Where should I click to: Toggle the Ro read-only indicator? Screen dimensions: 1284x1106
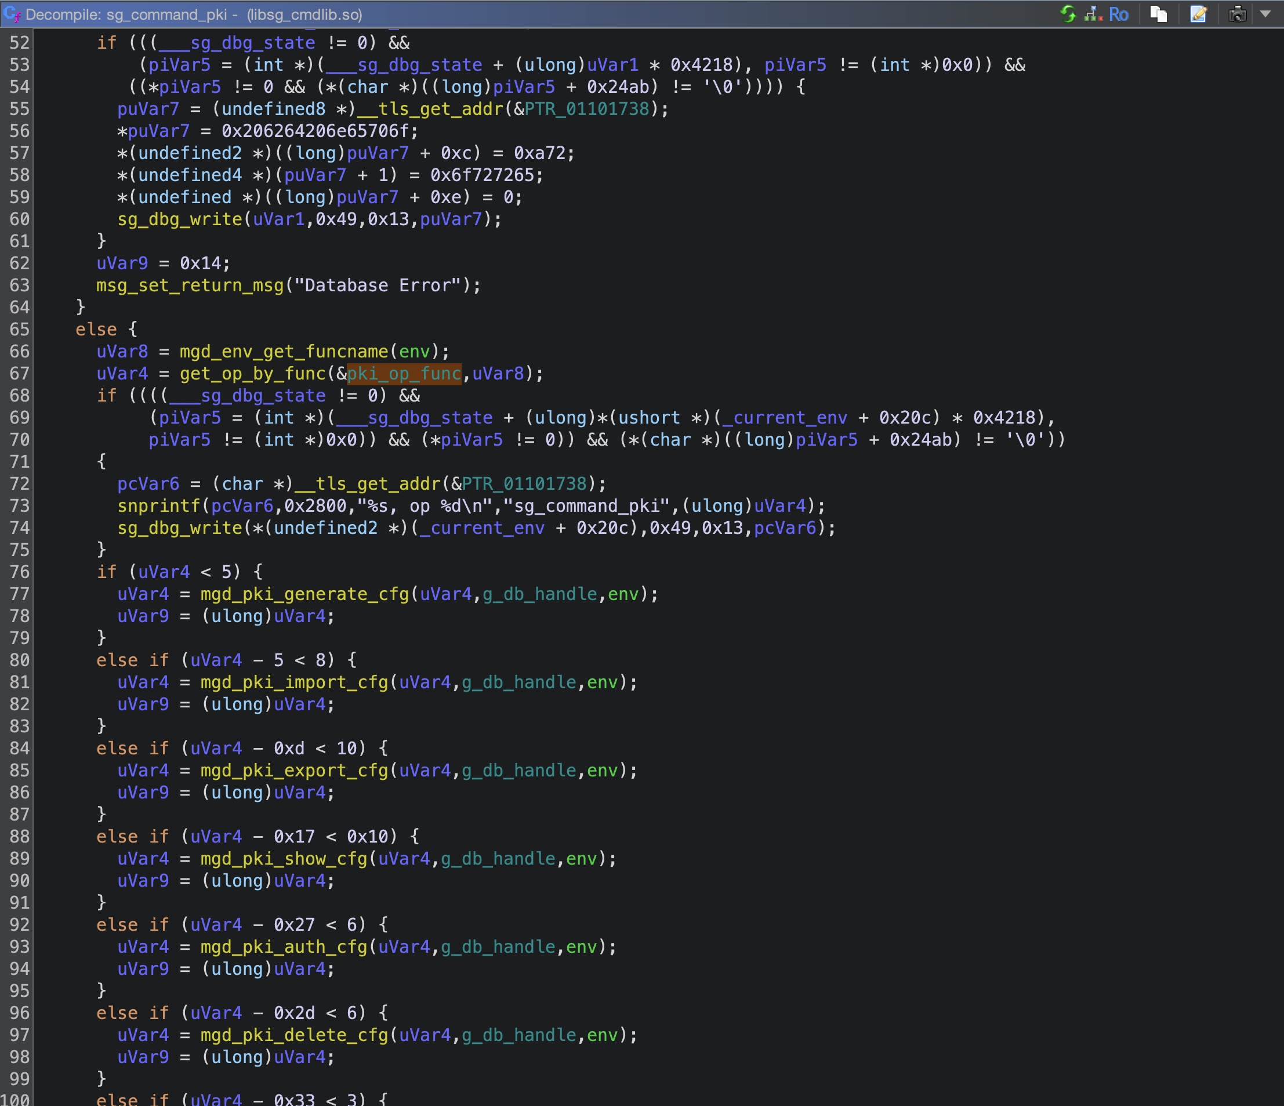1119,14
